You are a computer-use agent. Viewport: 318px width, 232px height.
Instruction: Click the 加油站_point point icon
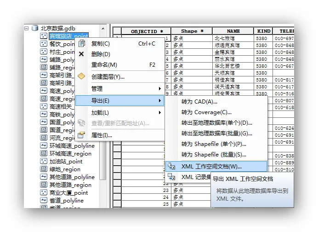pyautogui.click(x=44, y=161)
